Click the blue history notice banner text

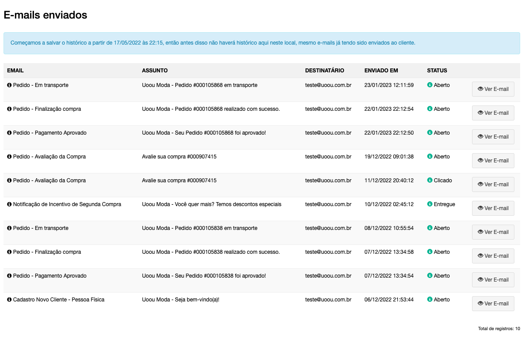213,43
